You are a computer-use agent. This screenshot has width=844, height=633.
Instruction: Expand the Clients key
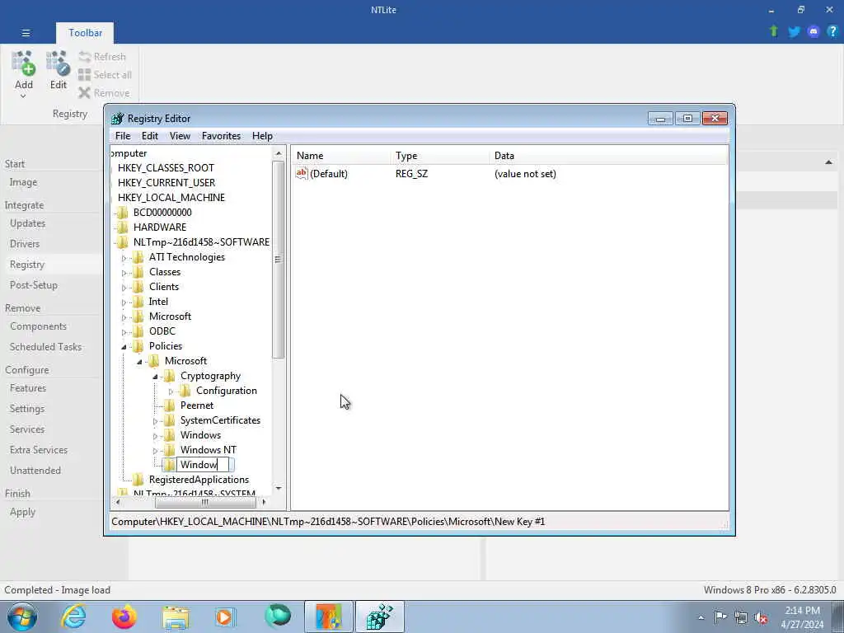coord(124,288)
